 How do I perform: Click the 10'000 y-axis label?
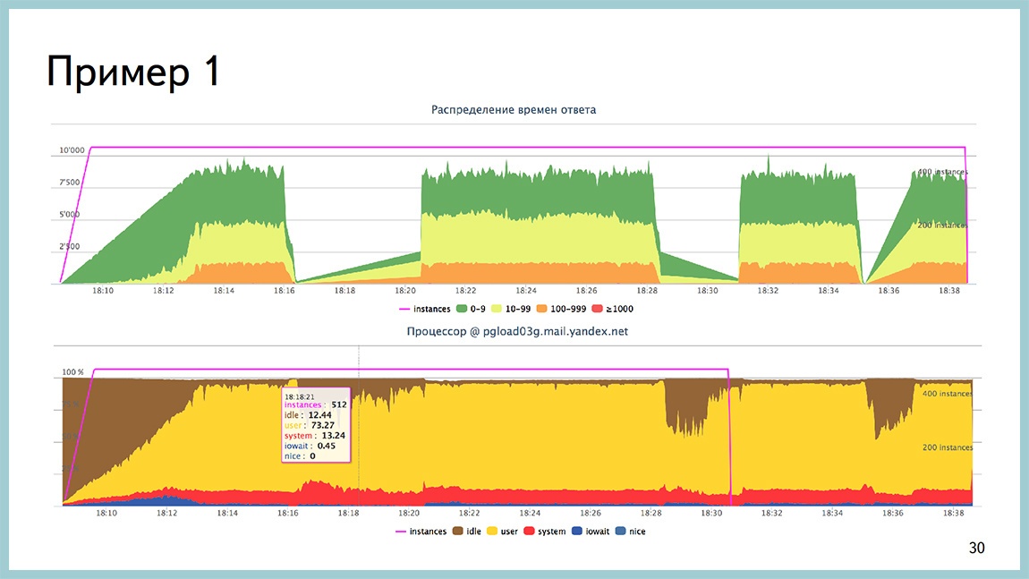point(72,150)
